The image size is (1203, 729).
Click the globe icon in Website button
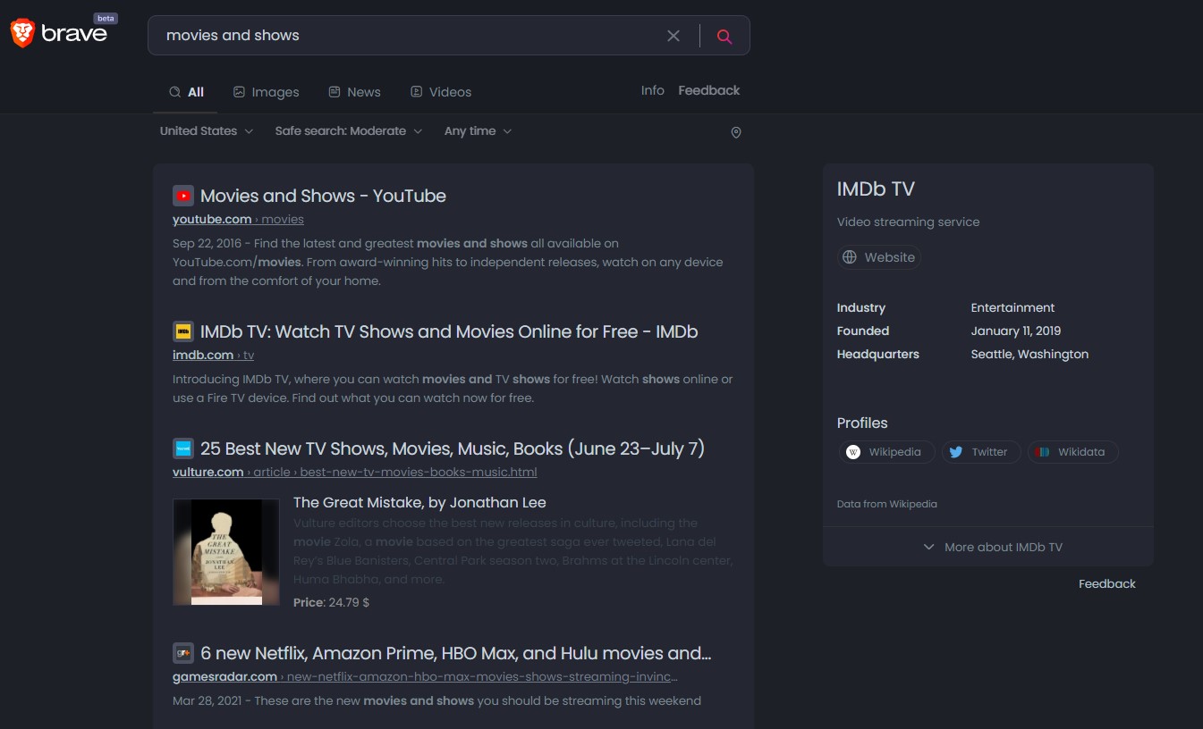pos(850,257)
